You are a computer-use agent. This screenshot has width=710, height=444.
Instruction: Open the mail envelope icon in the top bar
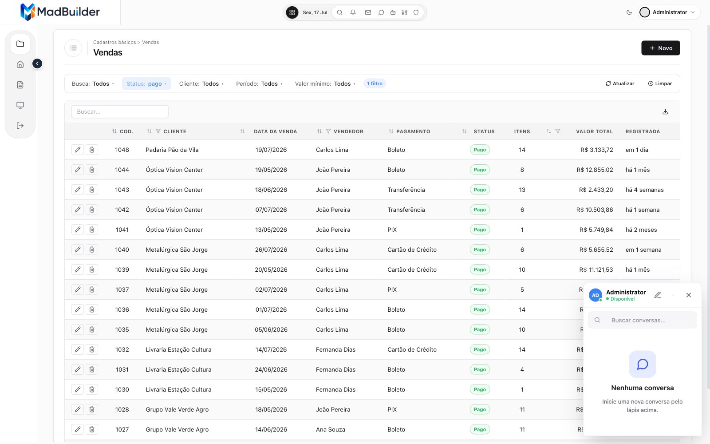point(368,12)
